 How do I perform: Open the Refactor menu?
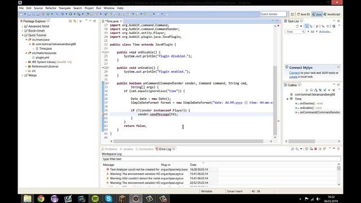[51, 8]
